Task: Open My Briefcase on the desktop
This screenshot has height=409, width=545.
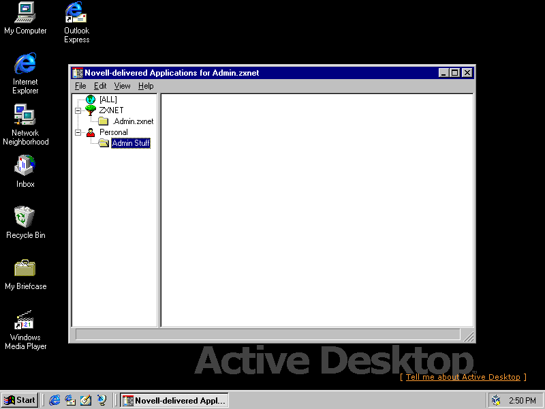Action: pos(25,269)
